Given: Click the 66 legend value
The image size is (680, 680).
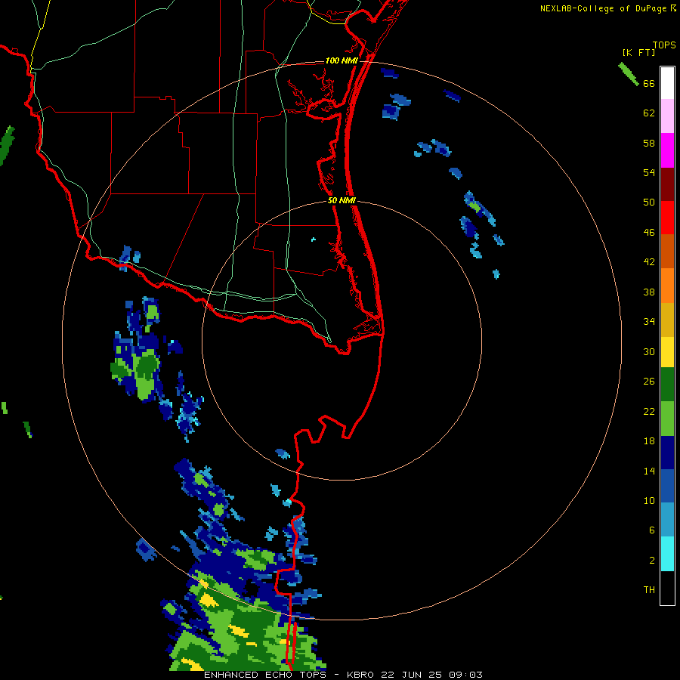Looking at the screenshot, I should [649, 84].
